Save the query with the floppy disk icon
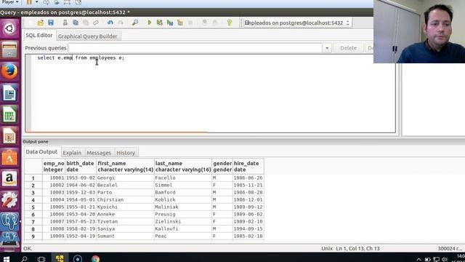 pyautogui.click(x=51, y=23)
